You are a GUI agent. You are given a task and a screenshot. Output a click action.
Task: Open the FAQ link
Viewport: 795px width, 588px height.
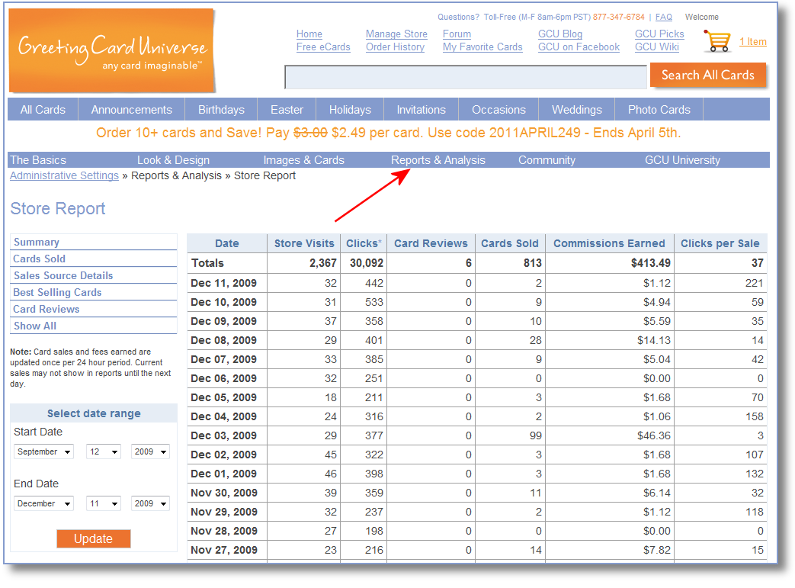click(x=664, y=18)
